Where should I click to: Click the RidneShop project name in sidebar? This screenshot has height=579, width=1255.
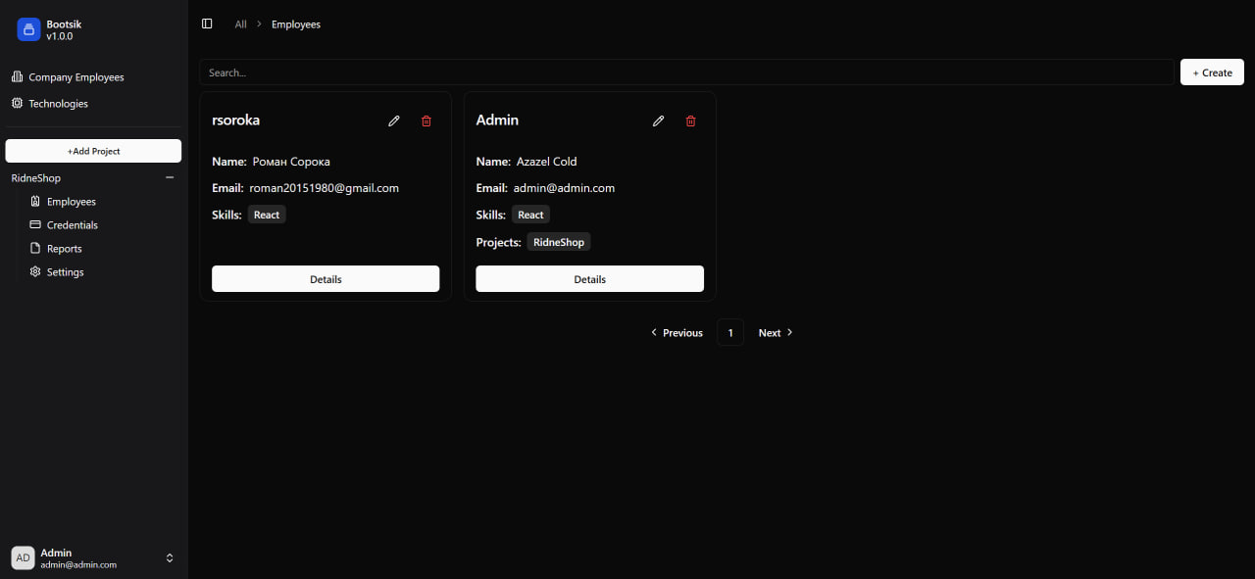point(36,178)
